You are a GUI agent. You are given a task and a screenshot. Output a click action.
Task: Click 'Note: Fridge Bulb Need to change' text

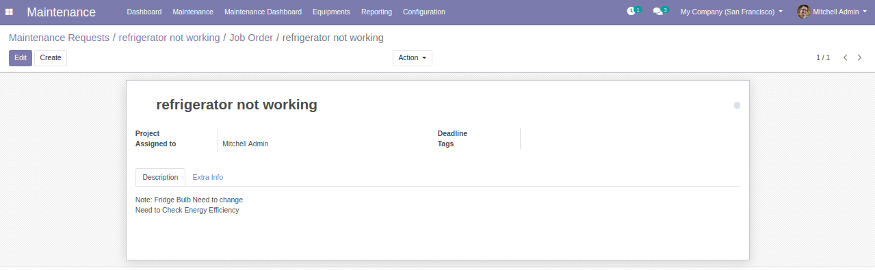point(189,200)
